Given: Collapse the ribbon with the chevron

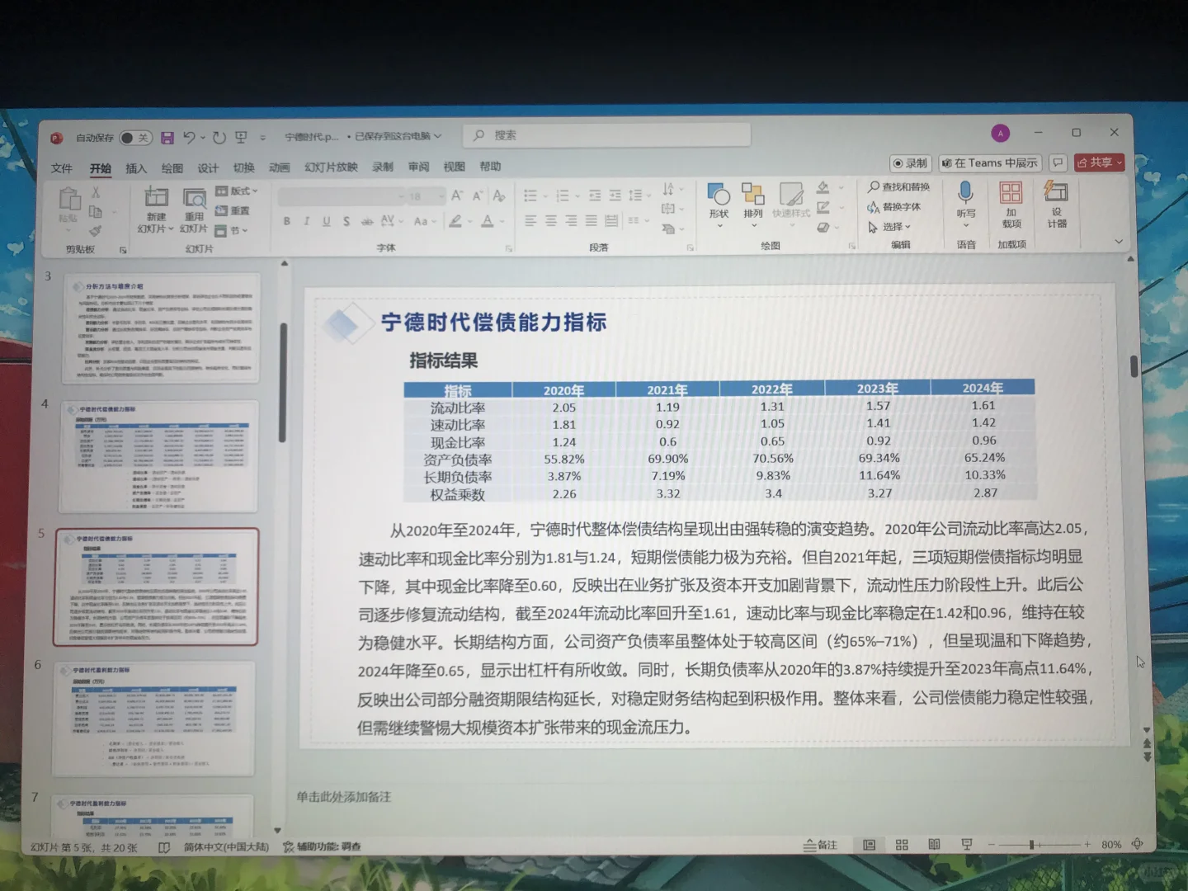Looking at the screenshot, I should tap(1119, 242).
